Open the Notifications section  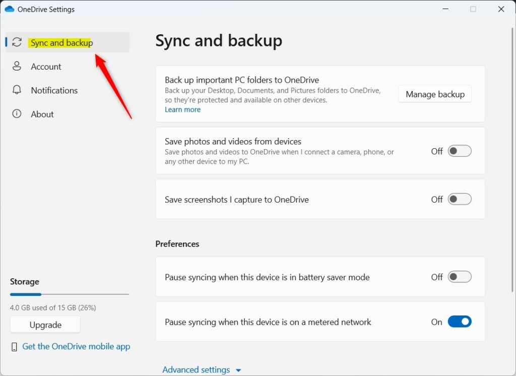[68, 90]
